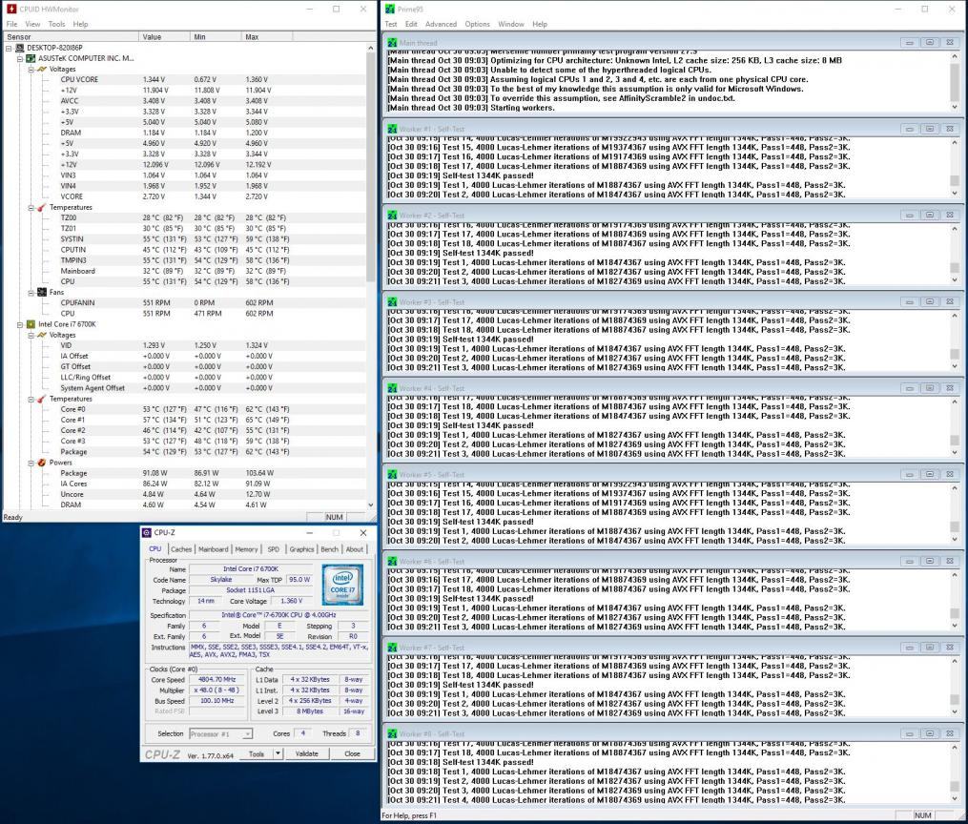Switch to CPU-Z Memory tab
968x824 pixels.
[246, 548]
